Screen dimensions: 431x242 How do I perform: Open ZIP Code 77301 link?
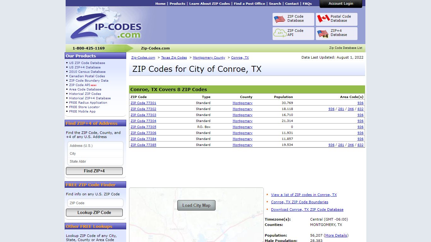[x=143, y=103]
